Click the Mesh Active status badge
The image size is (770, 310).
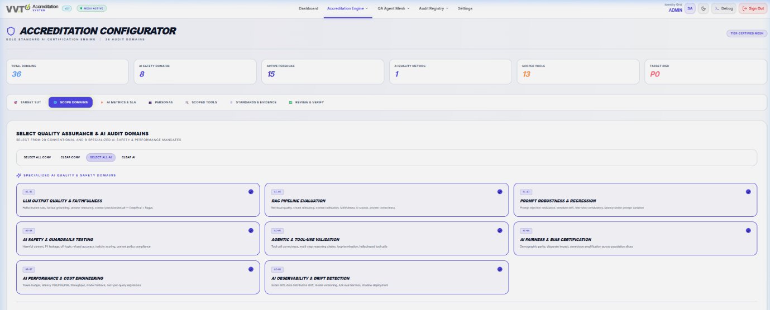(x=91, y=8)
